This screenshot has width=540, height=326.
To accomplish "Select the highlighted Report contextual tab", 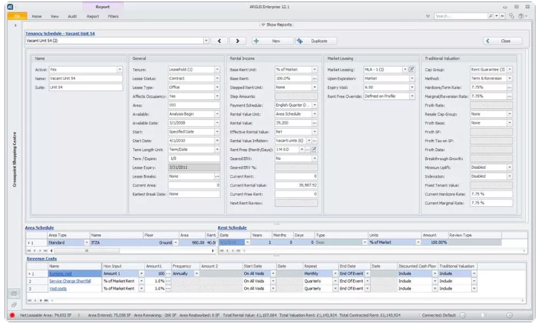I will click(x=102, y=7).
